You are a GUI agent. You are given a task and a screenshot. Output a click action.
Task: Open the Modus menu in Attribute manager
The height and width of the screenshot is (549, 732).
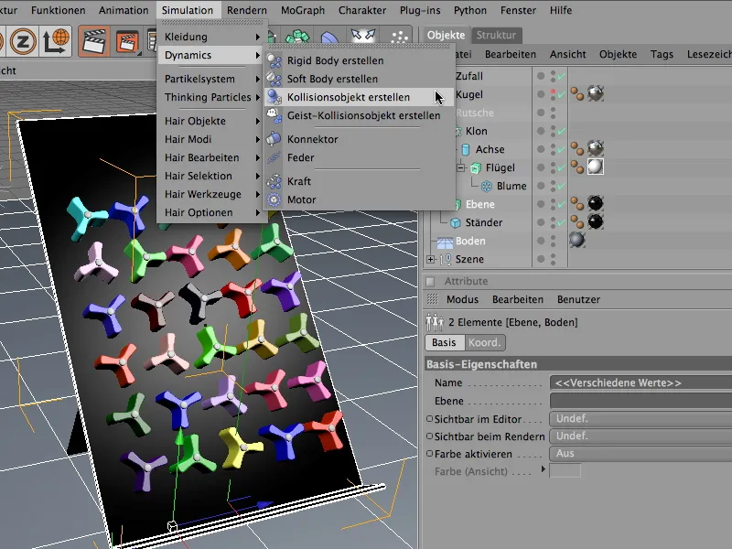pos(462,299)
